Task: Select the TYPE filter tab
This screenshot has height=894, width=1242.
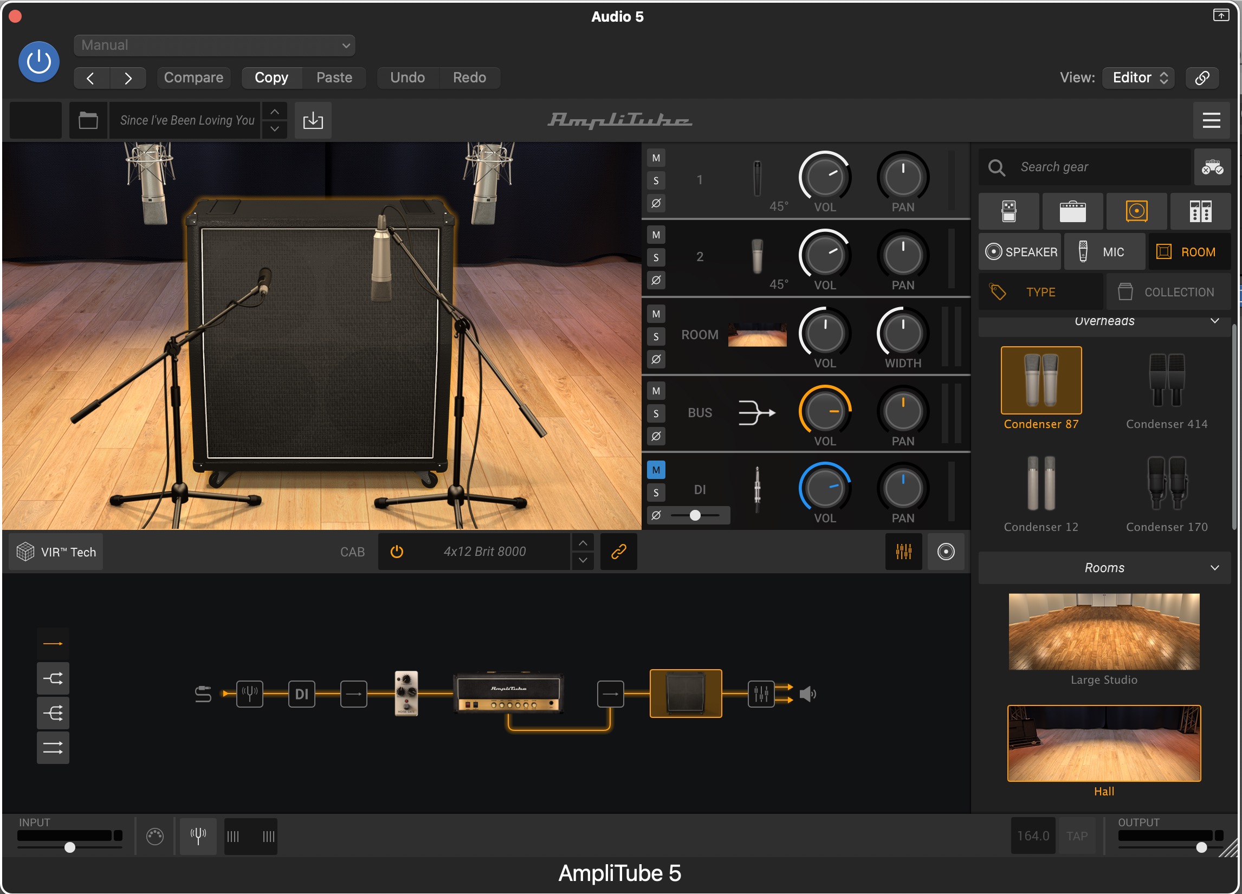Action: point(1040,292)
